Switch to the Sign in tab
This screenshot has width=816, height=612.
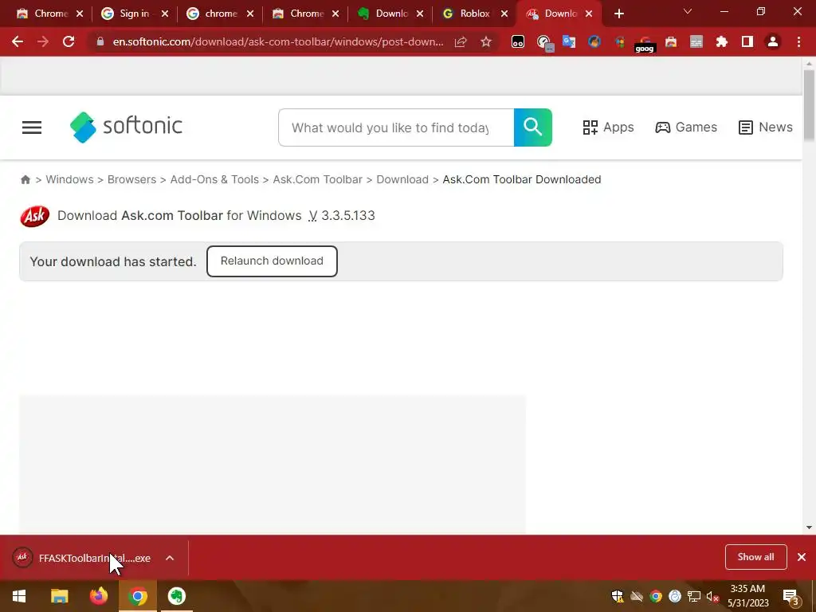134,14
